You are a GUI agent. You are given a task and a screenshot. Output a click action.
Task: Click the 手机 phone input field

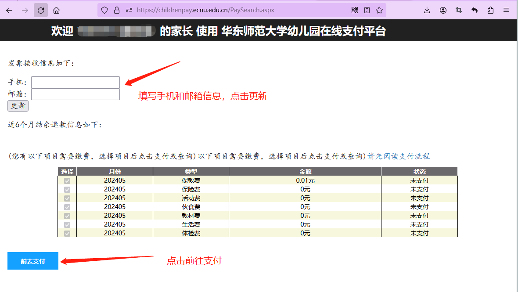click(76, 82)
